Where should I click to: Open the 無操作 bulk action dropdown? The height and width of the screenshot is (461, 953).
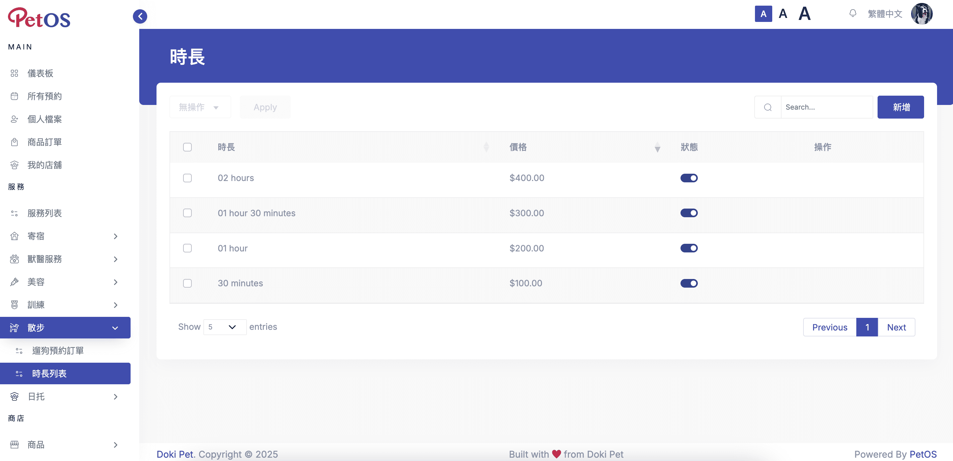tap(200, 107)
